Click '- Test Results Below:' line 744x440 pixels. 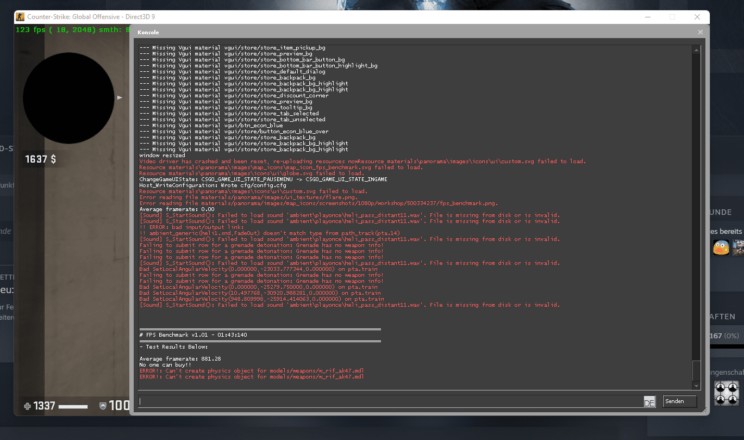[x=173, y=346]
